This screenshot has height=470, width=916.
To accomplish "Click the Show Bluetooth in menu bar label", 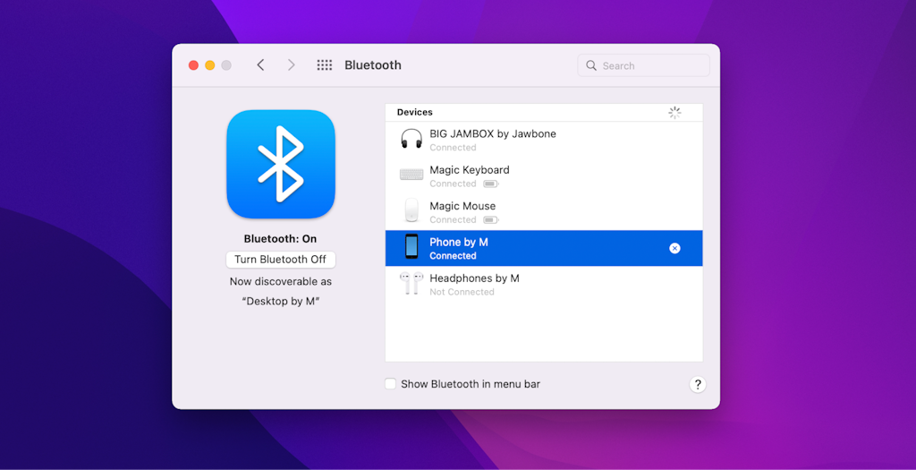I will (471, 384).
